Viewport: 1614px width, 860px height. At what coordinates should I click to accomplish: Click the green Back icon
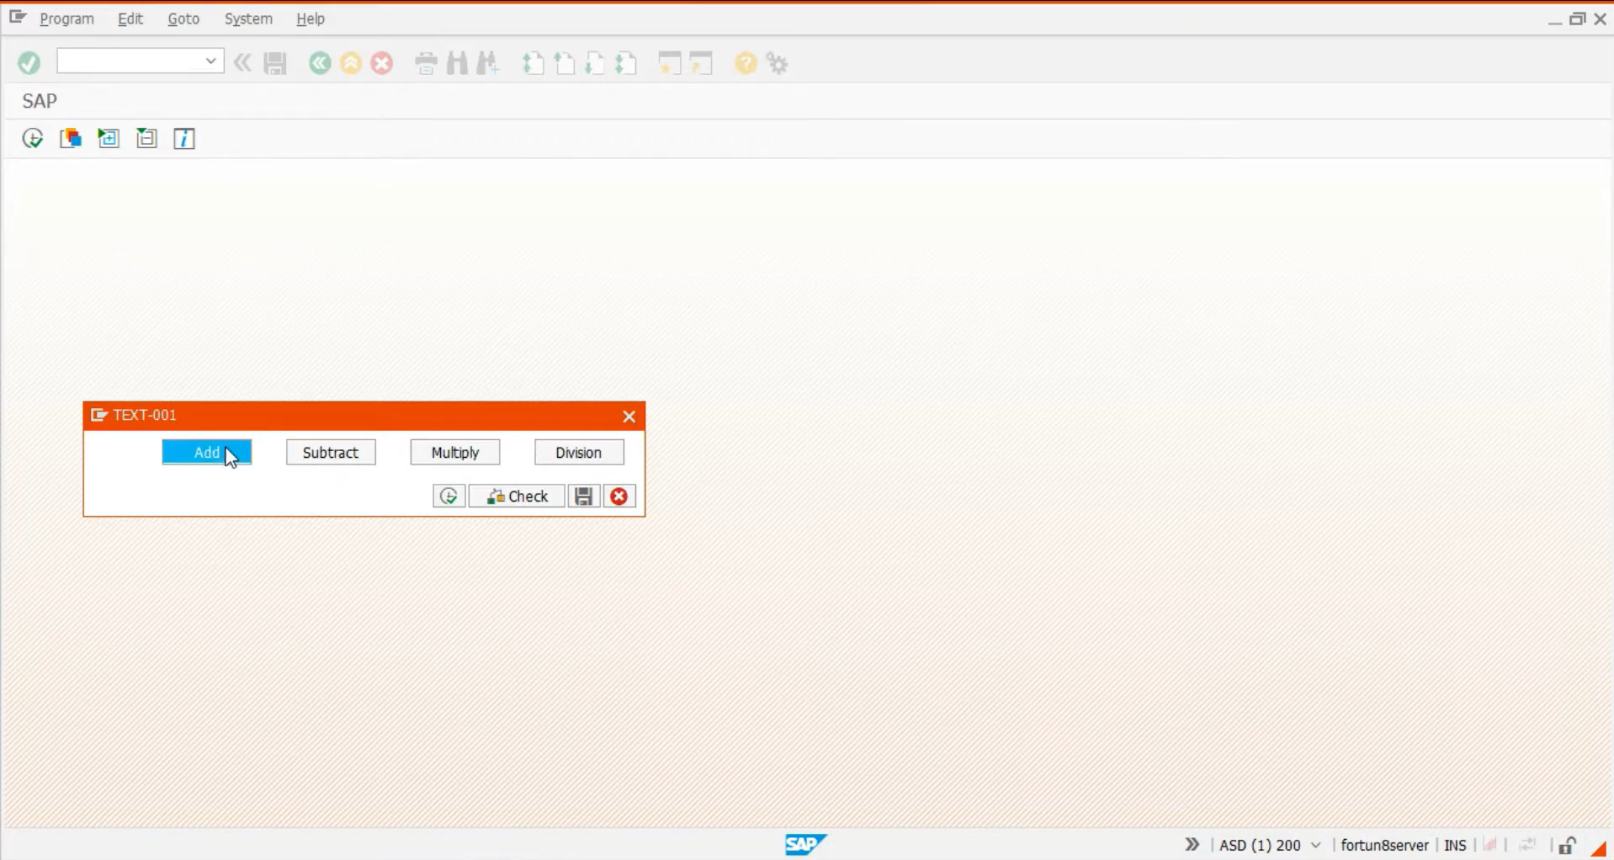320,63
